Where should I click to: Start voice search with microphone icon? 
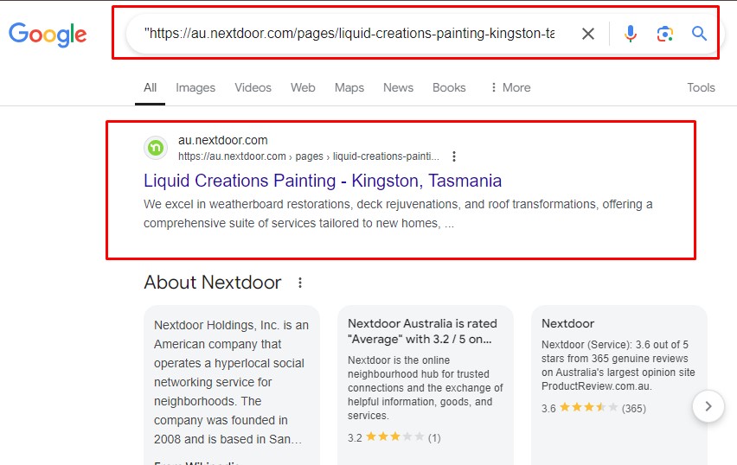point(631,34)
